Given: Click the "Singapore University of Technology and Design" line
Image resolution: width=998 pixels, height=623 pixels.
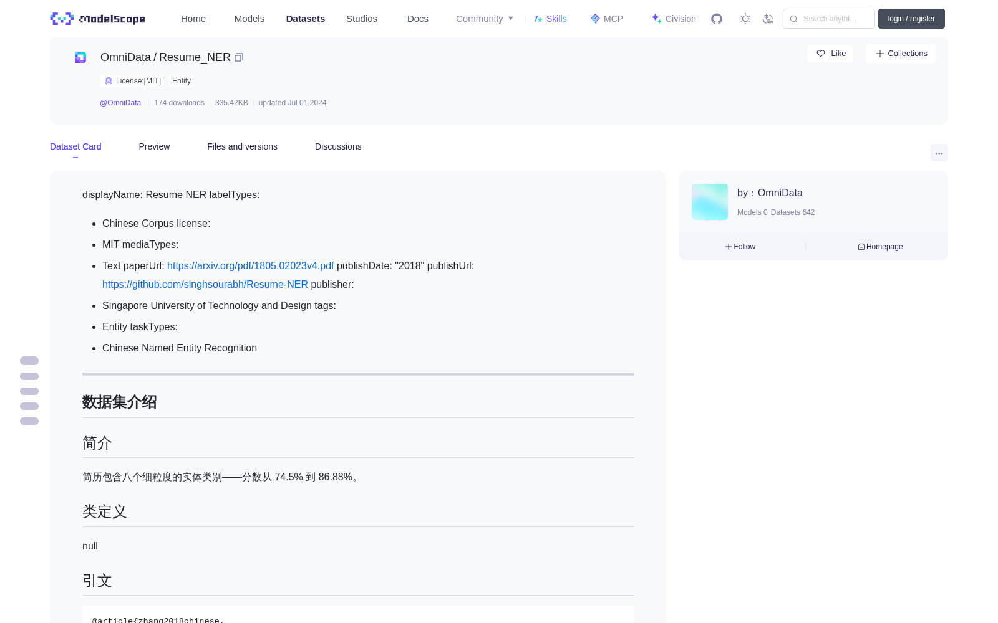Looking at the screenshot, I should (x=219, y=306).
